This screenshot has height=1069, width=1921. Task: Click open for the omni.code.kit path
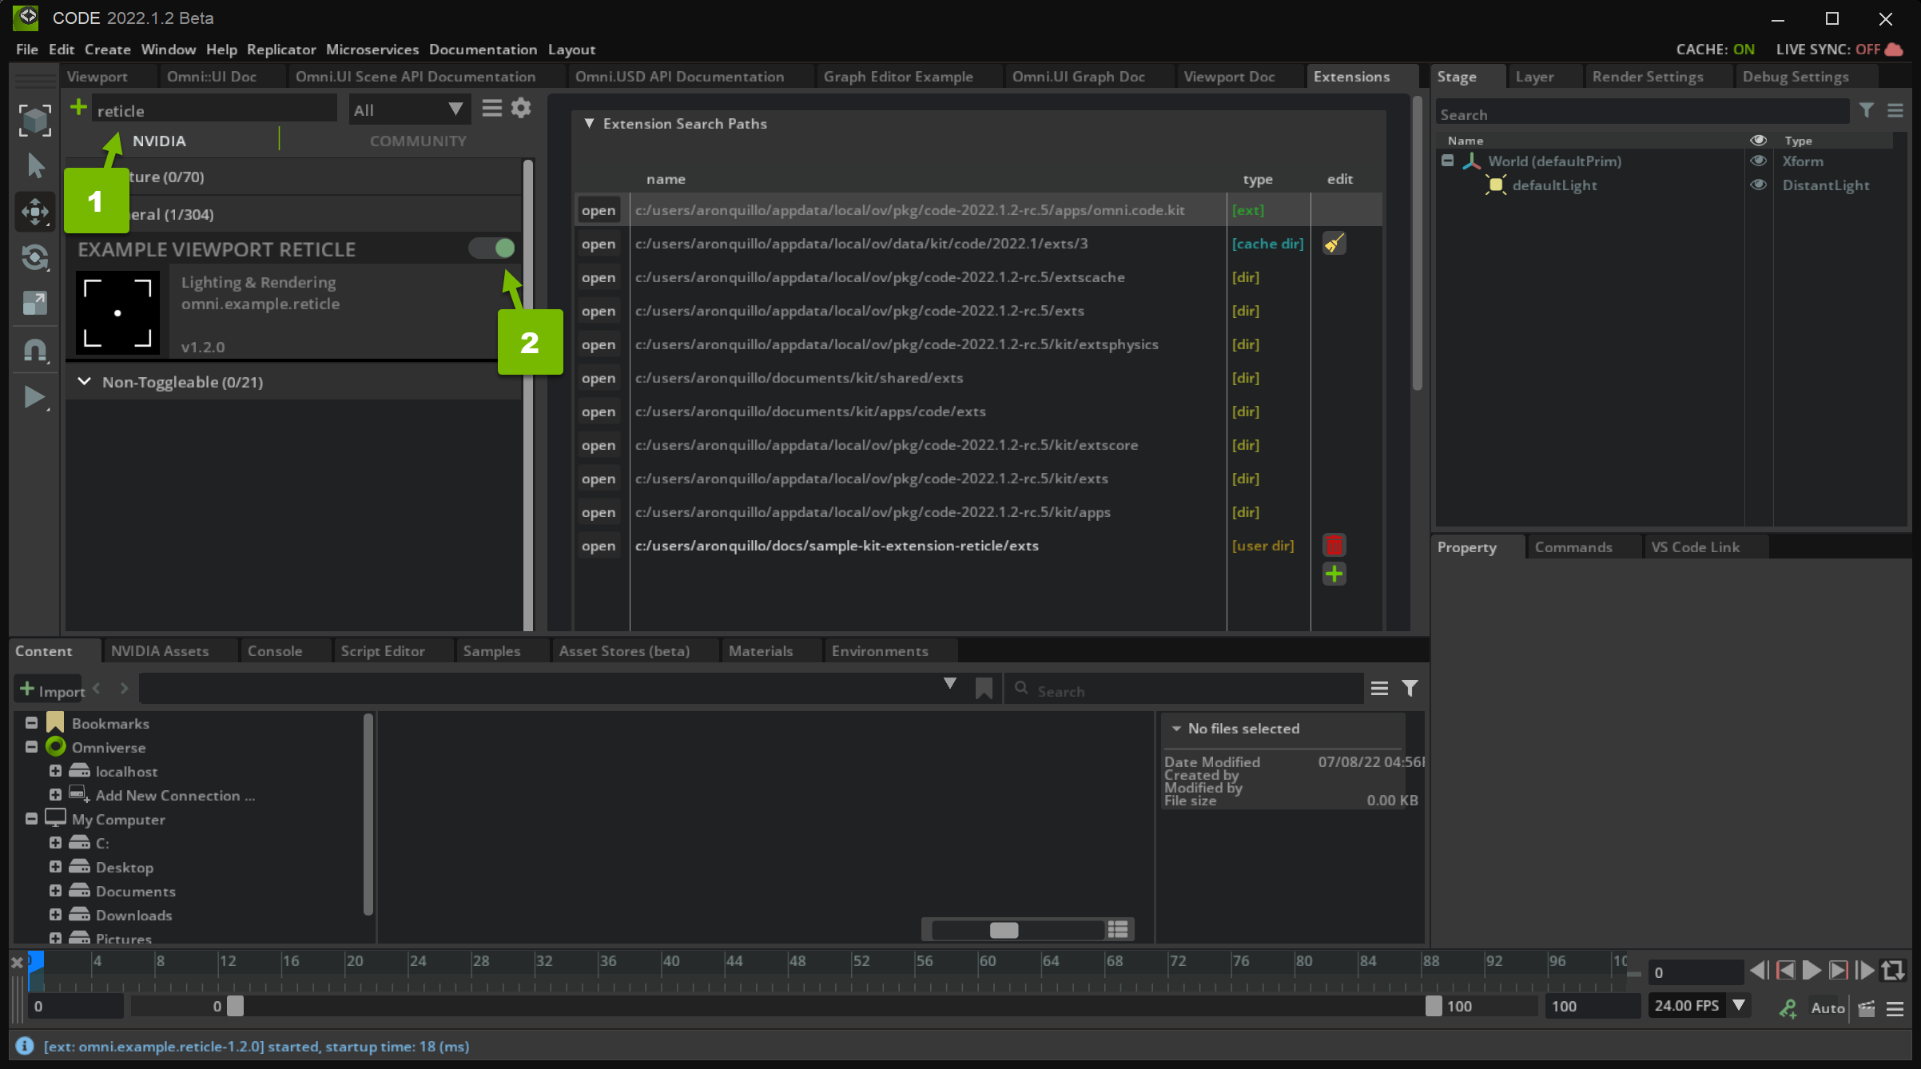[x=599, y=210]
